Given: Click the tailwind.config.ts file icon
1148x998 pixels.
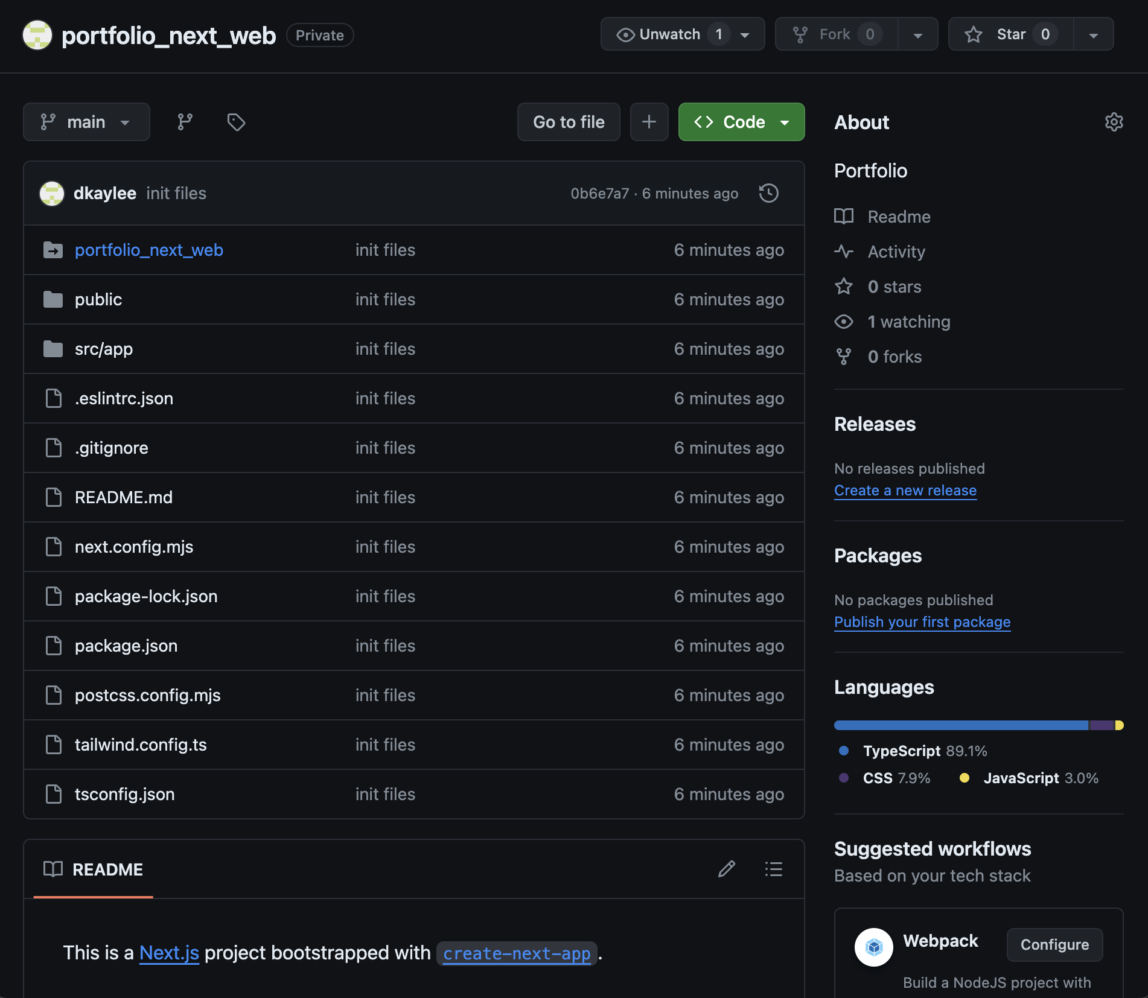Looking at the screenshot, I should coord(54,745).
